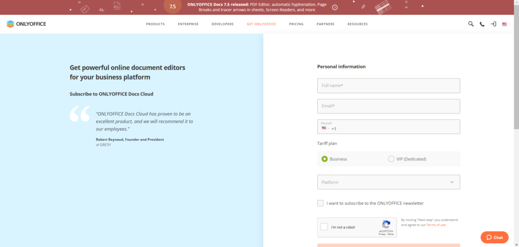Open the orange Chat bubble
The height and width of the screenshot is (247, 519).
[x=494, y=237]
